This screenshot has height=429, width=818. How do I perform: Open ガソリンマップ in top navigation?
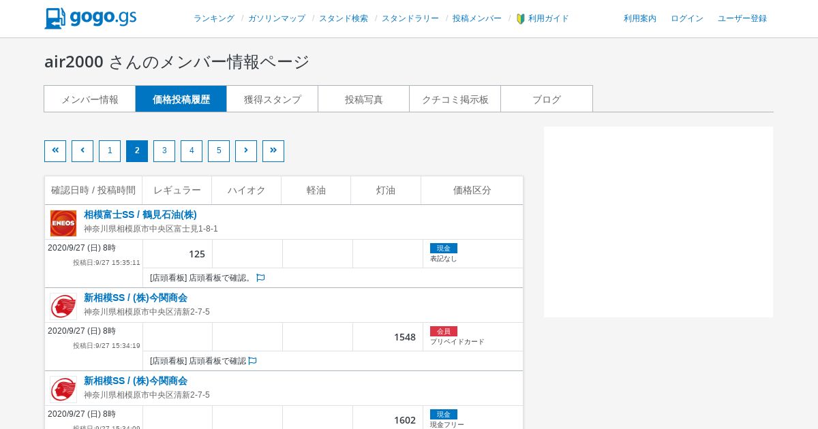pyautogui.click(x=277, y=19)
